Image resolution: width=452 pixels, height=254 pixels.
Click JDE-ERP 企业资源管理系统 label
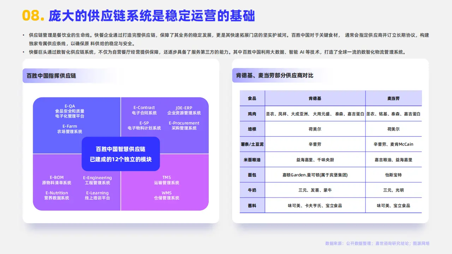[184, 110]
